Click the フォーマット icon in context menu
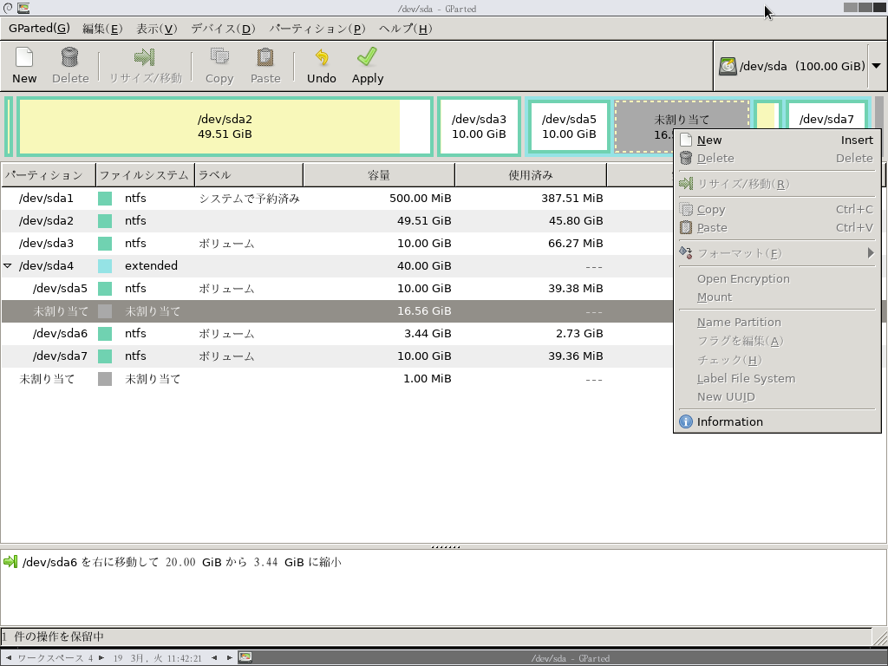 686,252
